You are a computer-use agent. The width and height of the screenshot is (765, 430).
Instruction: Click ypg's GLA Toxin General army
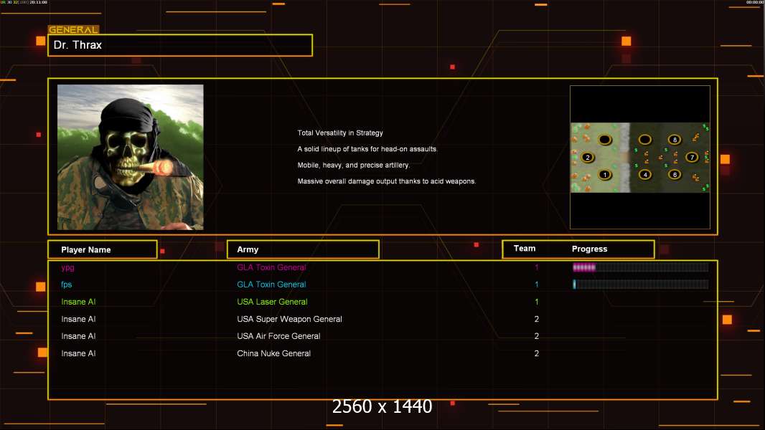point(271,267)
